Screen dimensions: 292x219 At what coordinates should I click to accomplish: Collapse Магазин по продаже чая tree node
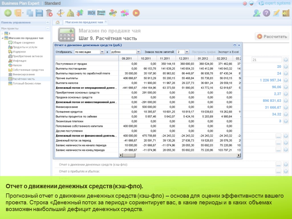(2, 38)
